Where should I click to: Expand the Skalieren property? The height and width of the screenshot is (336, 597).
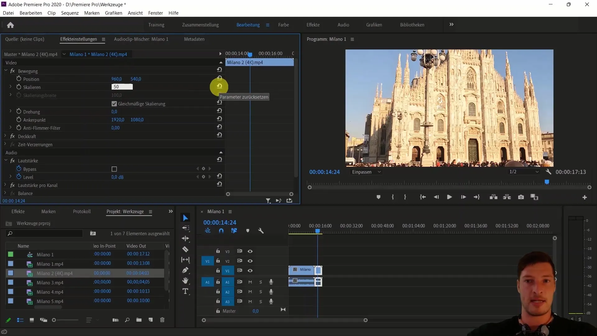click(11, 87)
